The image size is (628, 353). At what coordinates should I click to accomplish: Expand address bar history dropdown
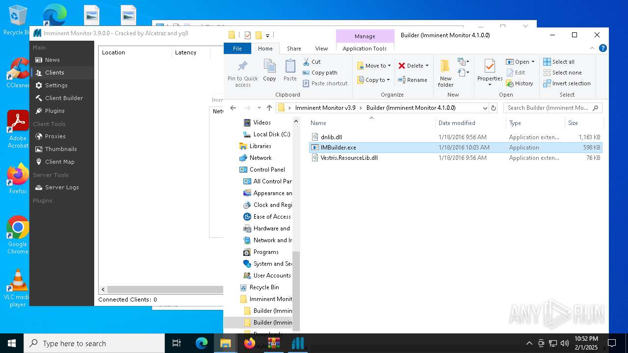point(485,108)
